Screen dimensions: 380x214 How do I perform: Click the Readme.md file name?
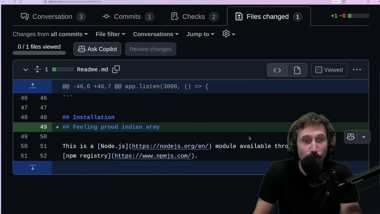92,70
